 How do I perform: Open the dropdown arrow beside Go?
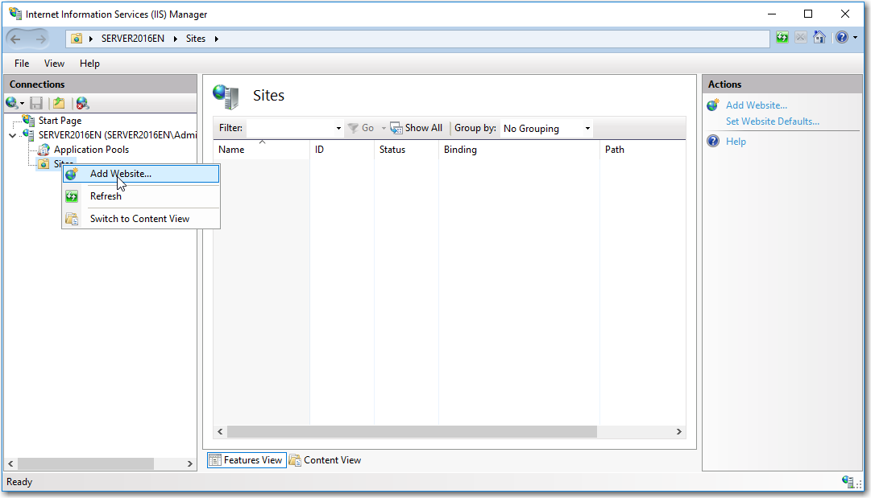pos(384,128)
